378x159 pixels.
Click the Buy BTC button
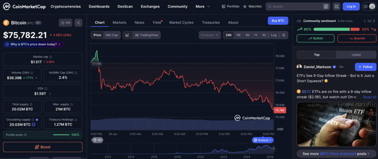[278, 21]
